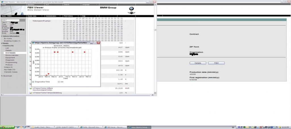This screenshot has height=129, width=291.
Task: Open Errors overview in the sidebar
Action: [12, 55]
